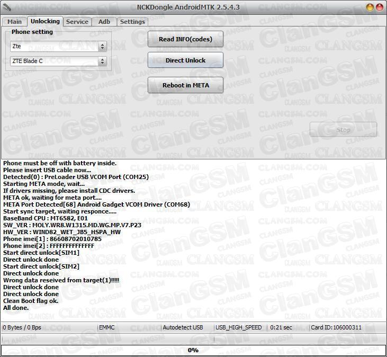Click the disabled Stop button

[x=343, y=130]
